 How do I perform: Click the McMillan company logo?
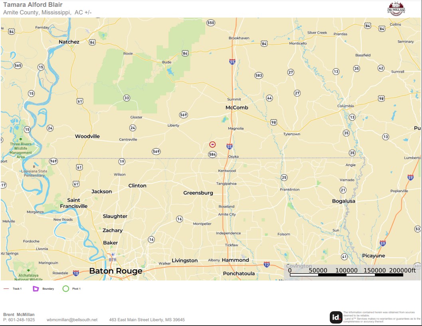coord(396,8)
